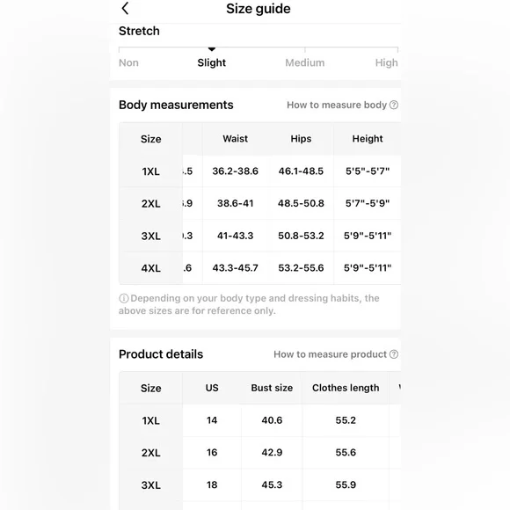Click the Height column header
The image size is (510, 510).
(x=368, y=139)
